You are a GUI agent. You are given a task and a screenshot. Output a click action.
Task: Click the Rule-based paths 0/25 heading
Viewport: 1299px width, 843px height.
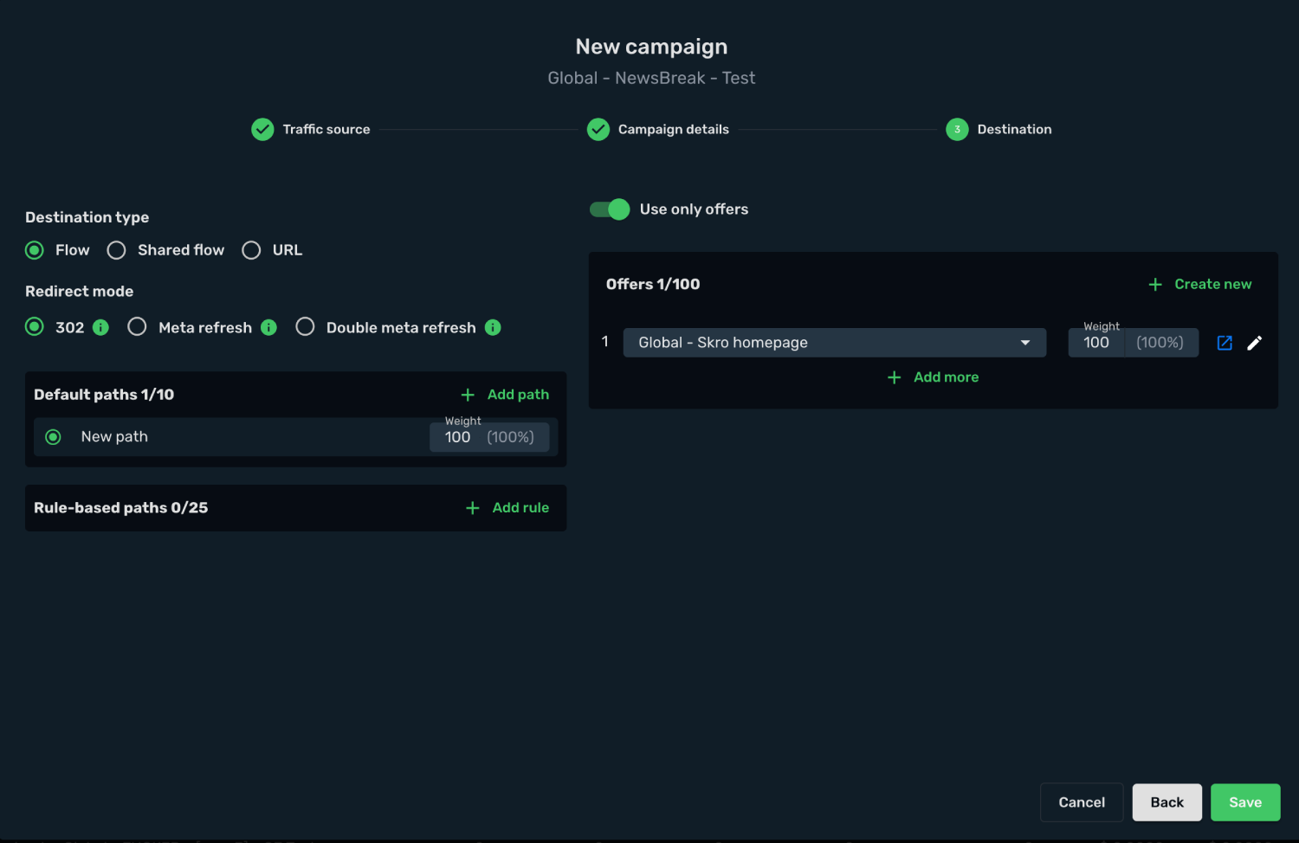pyautogui.click(x=121, y=508)
